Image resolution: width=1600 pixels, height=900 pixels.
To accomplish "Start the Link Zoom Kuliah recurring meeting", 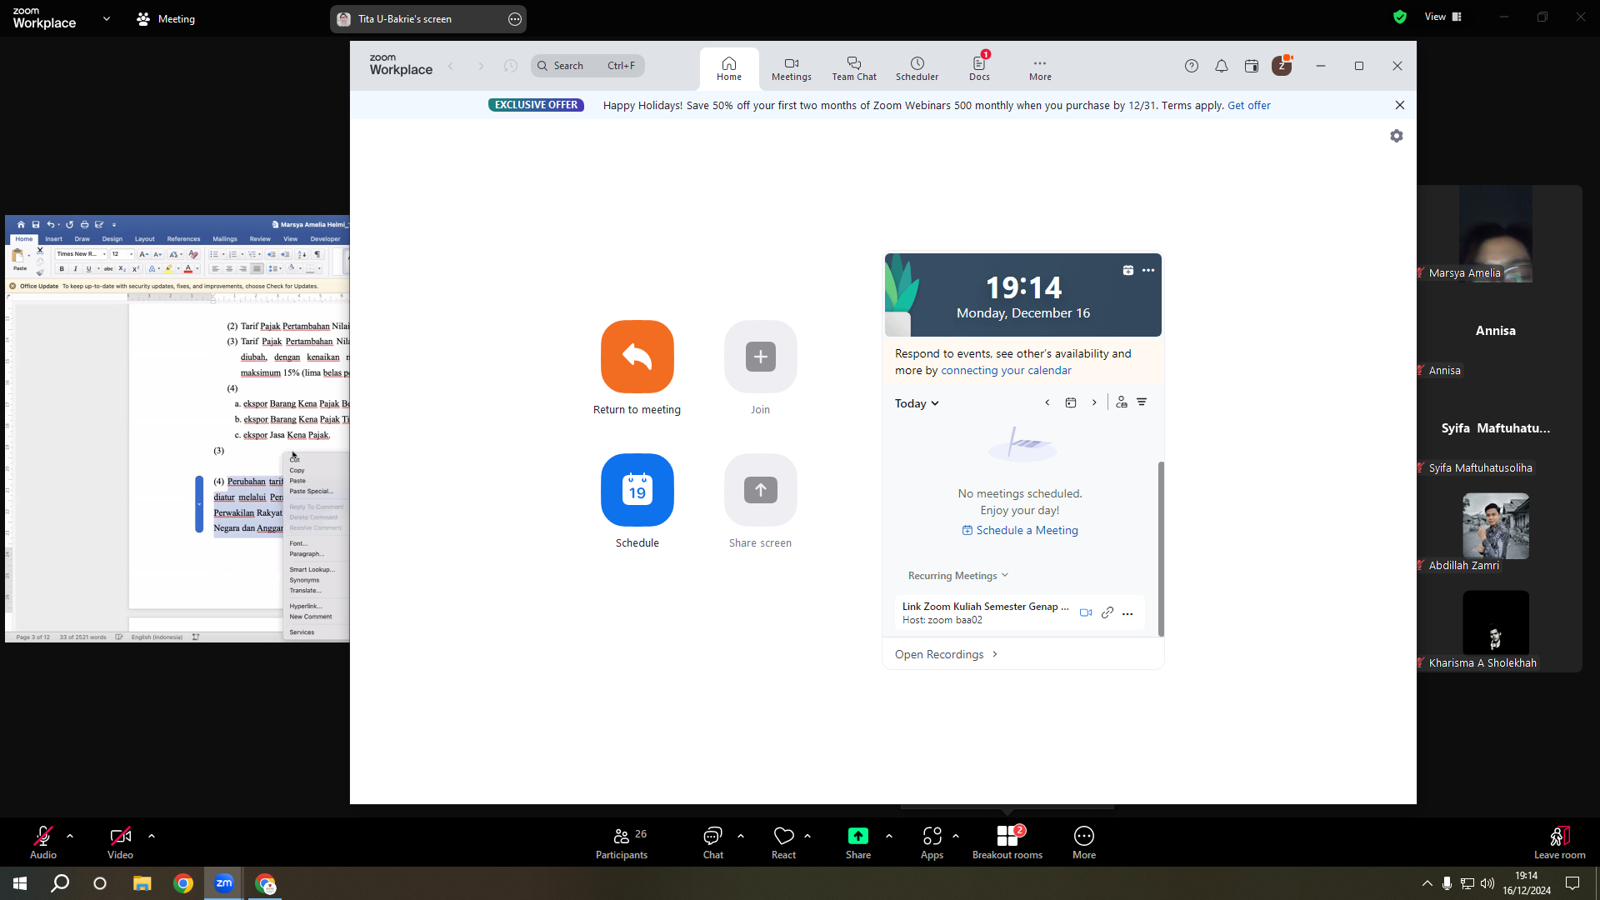I will (x=1086, y=612).
